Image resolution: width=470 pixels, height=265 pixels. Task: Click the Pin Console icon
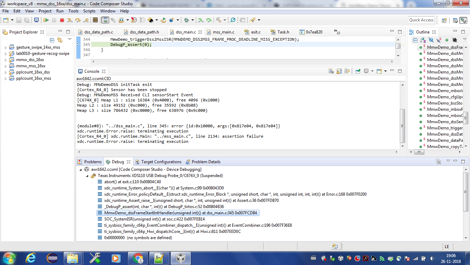358,71
